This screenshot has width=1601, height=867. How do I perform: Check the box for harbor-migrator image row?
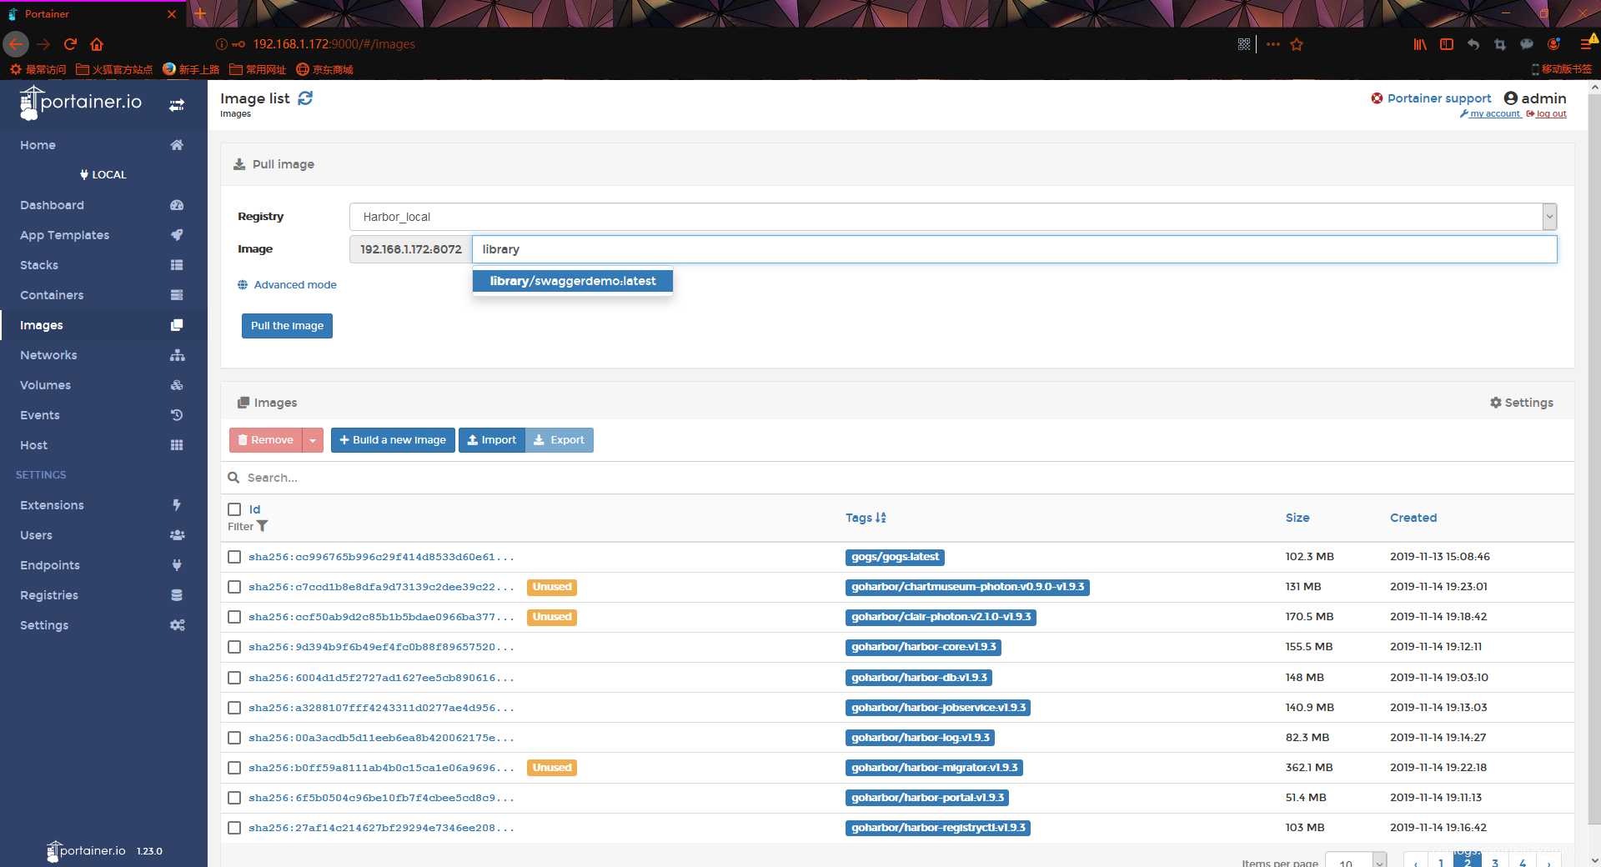point(234,768)
